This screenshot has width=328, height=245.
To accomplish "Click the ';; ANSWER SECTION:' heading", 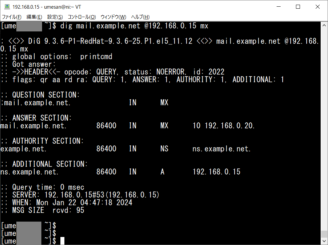I will pyautogui.click(x=36, y=118).
